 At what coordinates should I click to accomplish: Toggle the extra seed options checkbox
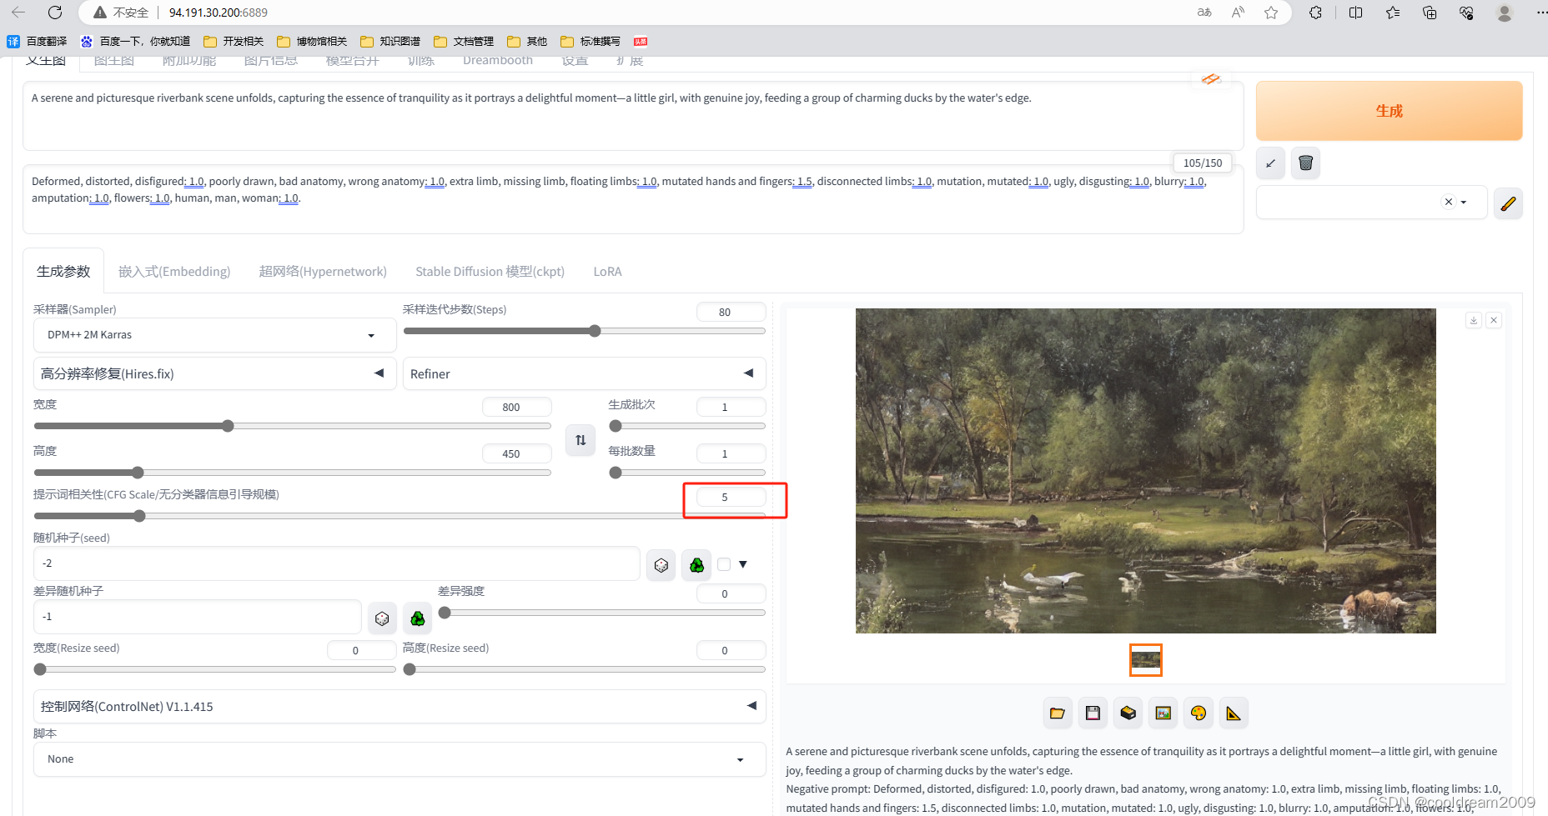[724, 564]
